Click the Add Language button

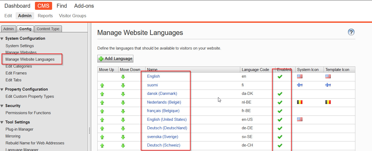coord(115,59)
